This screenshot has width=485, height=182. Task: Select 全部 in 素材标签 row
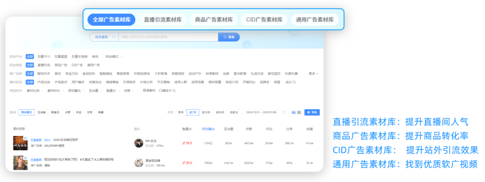(30, 82)
